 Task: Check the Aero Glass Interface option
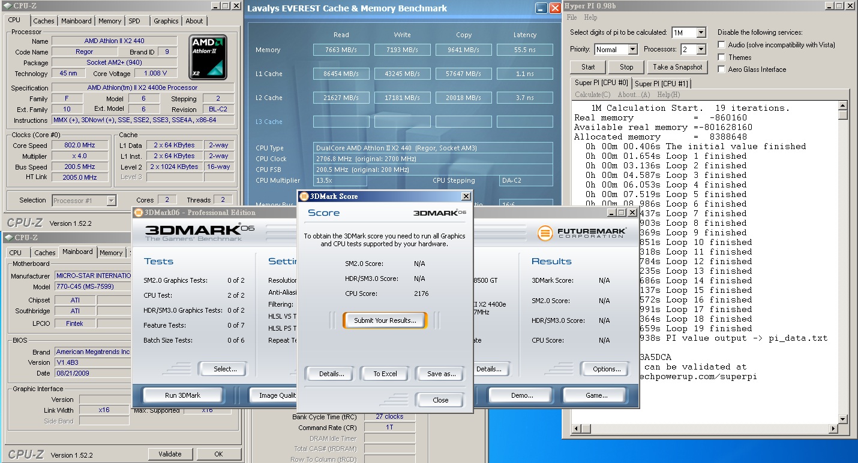point(722,69)
